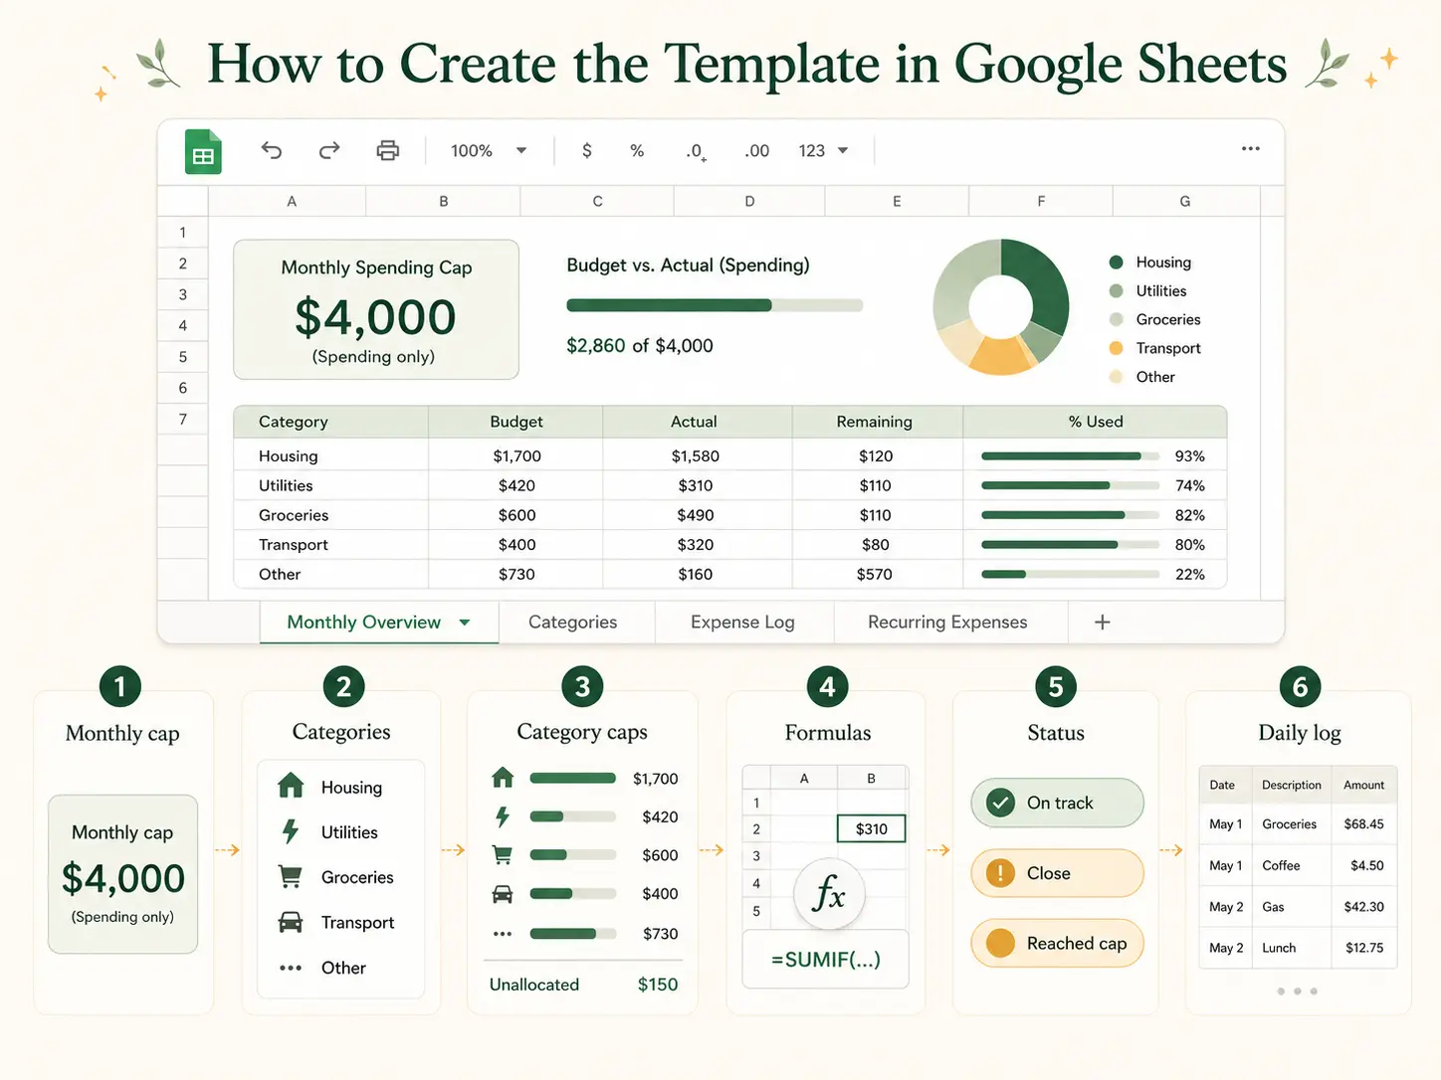Click the On track status pill

click(1057, 803)
